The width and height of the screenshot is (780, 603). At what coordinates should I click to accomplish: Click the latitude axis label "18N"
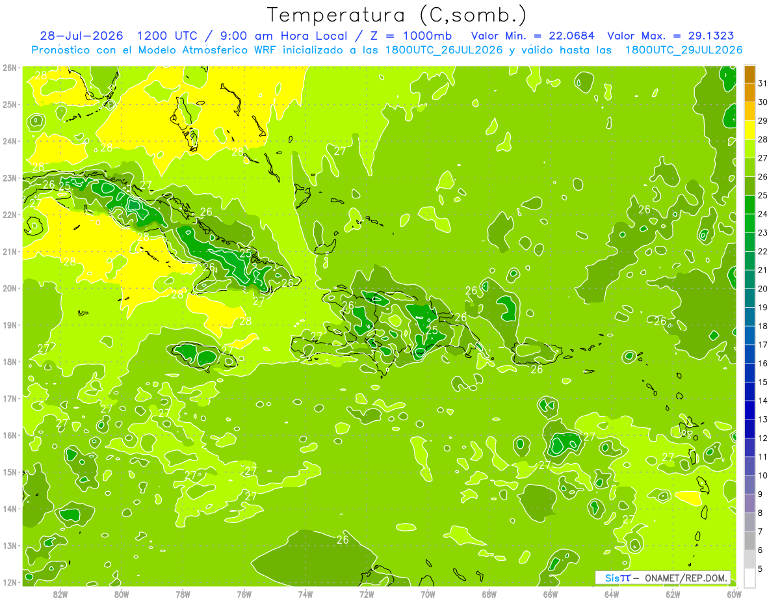[9, 362]
